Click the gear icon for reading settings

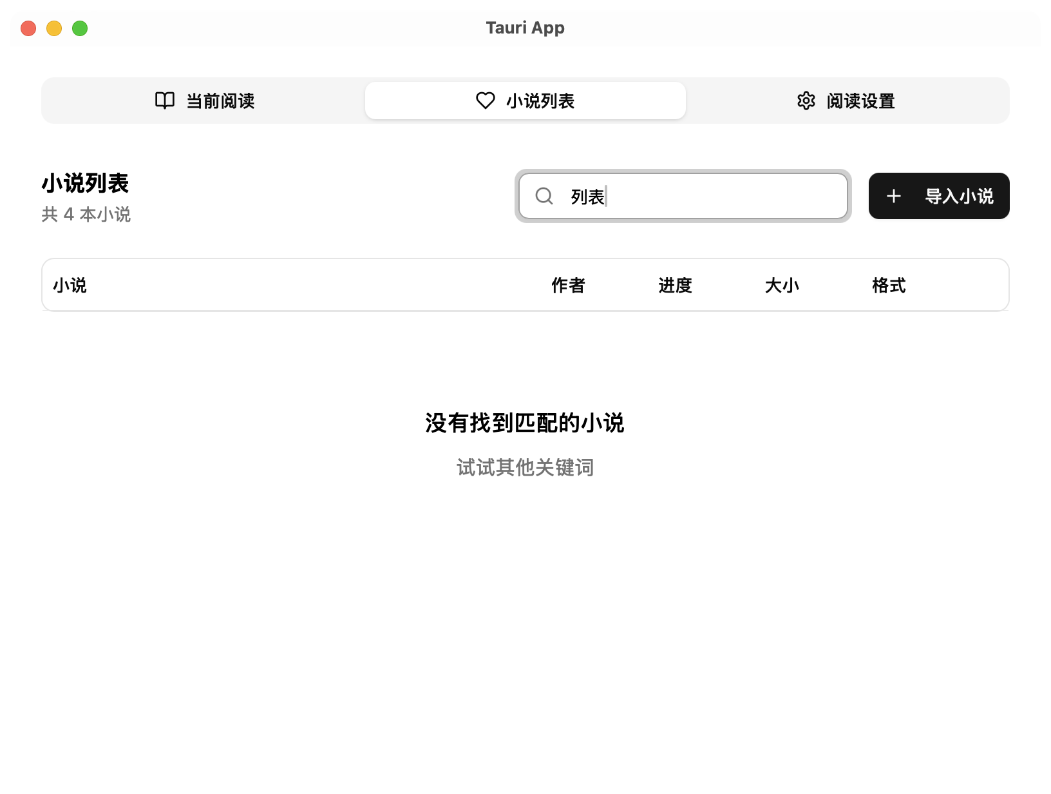(x=806, y=101)
